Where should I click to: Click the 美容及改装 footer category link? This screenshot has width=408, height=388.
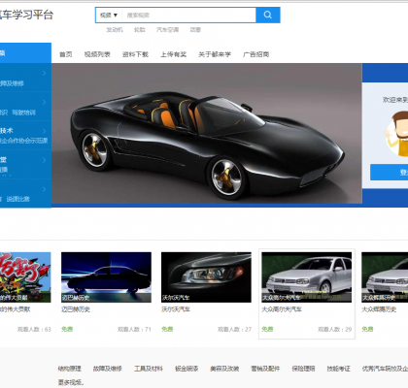coord(224,369)
